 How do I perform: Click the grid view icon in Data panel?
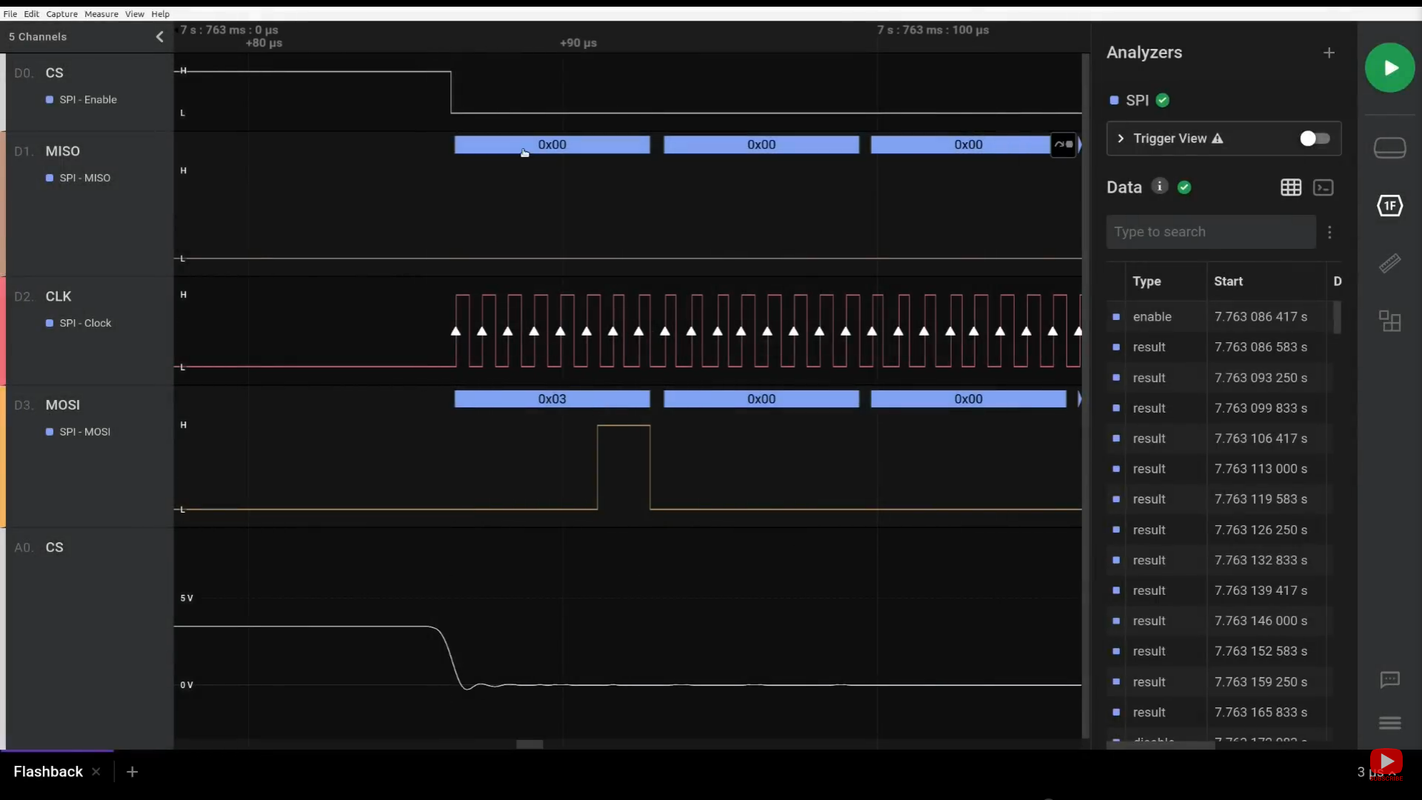1291,187
